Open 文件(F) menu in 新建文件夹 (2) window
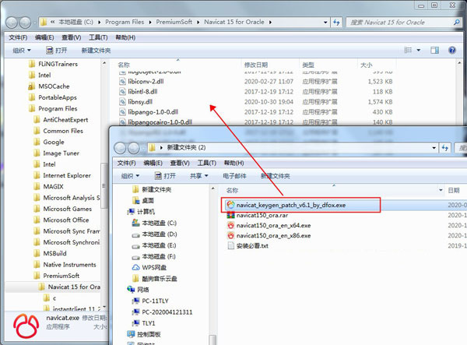 [x=126, y=163]
